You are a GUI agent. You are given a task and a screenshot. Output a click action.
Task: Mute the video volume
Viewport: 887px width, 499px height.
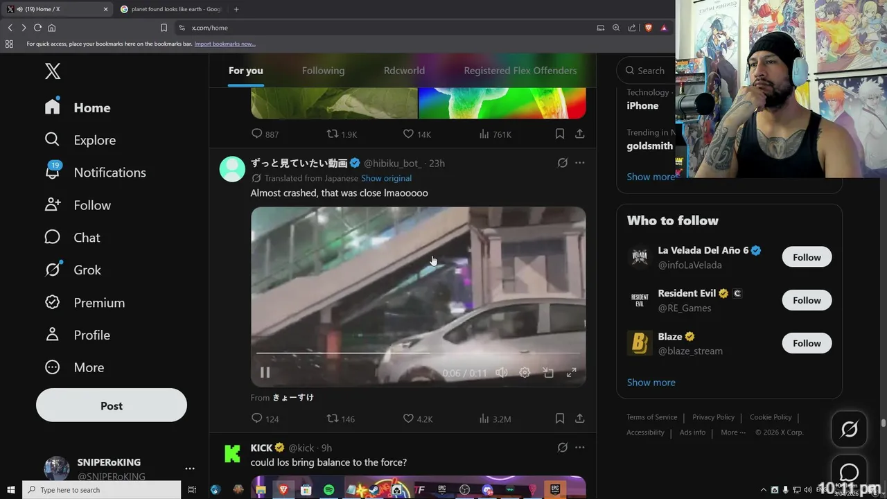point(502,372)
